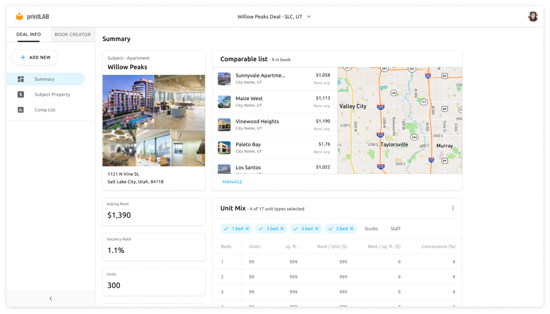
Task: Select the Los Santos comparable row
Action: click(x=275, y=167)
